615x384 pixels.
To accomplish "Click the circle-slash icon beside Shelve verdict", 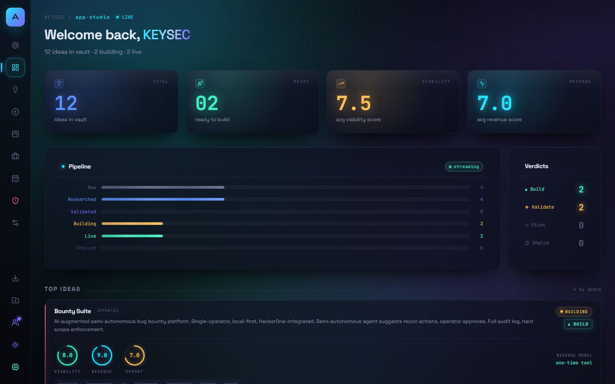I will coord(527,243).
